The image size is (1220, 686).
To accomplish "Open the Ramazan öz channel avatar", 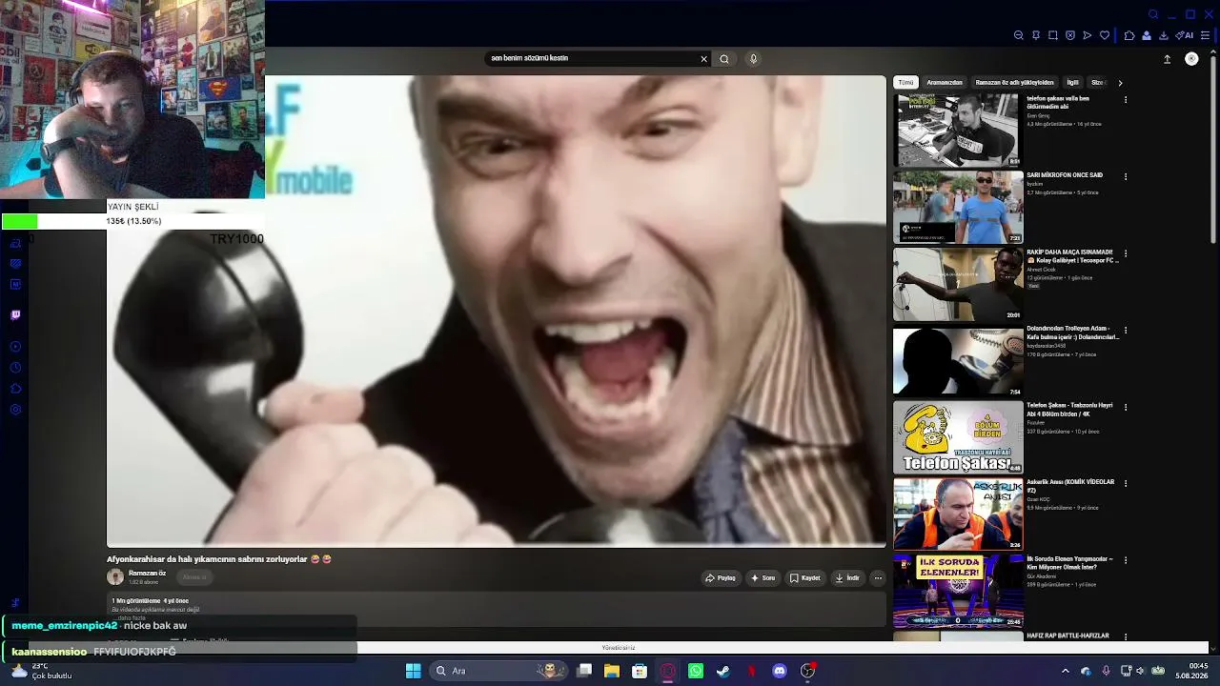I will 115,576.
